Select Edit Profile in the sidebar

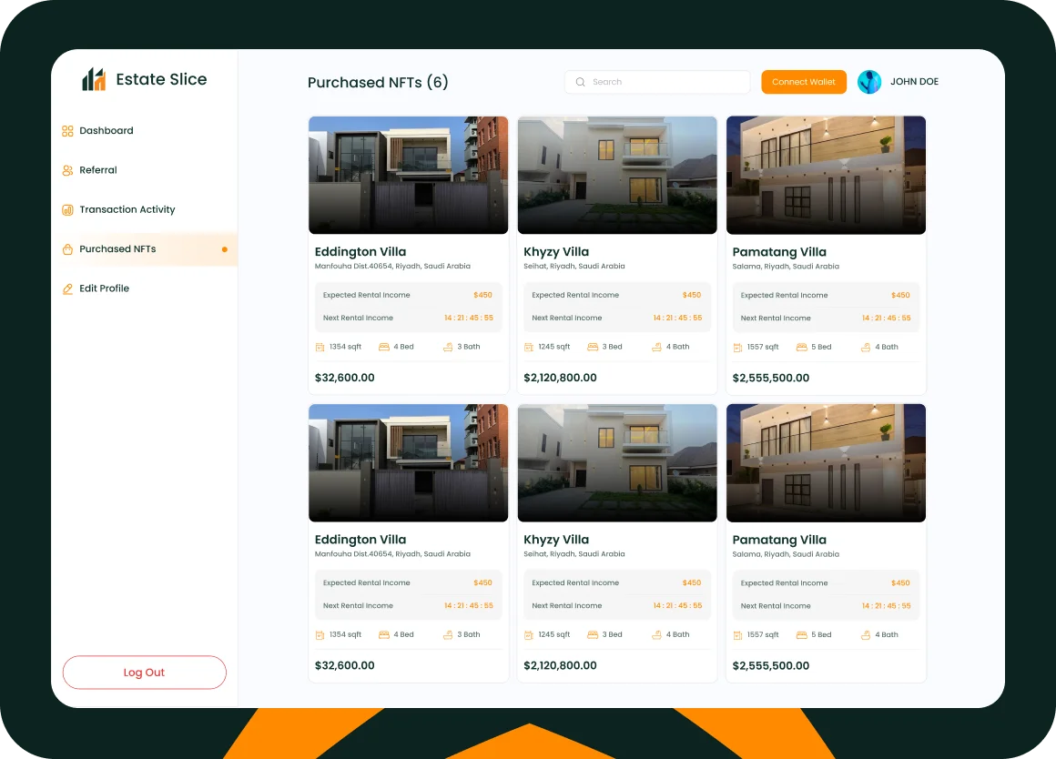[x=104, y=288]
